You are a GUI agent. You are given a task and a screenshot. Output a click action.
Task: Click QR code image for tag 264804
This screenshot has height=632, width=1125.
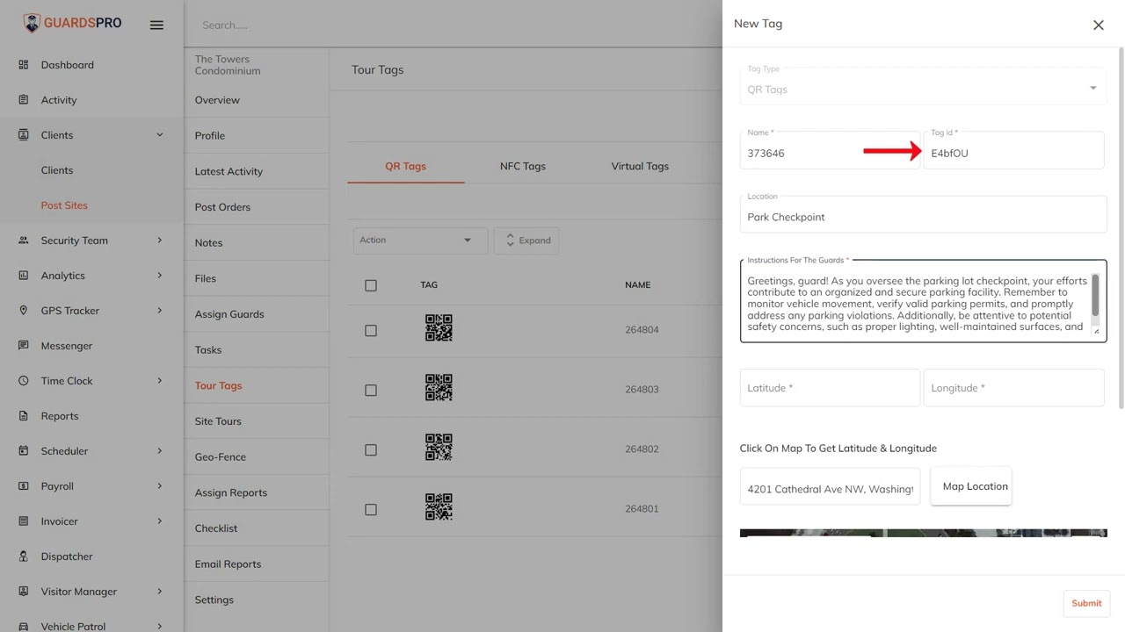439,328
